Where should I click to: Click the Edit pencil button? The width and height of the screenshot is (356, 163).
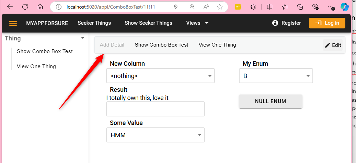point(333,45)
